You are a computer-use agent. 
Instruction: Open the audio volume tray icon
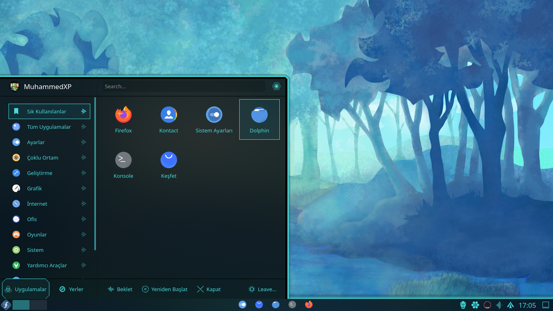499,305
